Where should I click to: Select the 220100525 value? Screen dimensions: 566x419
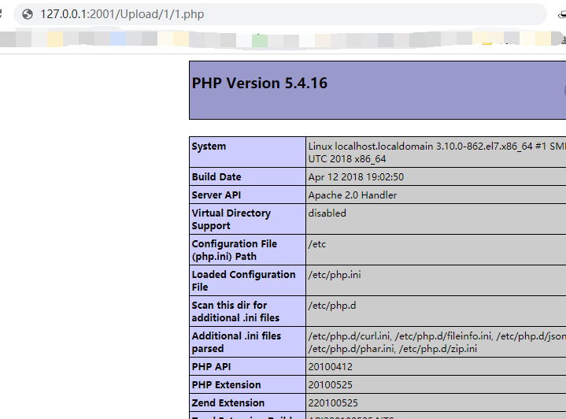click(333, 402)
